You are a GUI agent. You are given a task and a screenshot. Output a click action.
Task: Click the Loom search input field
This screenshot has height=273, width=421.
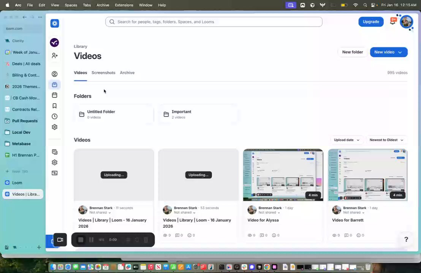214,22
